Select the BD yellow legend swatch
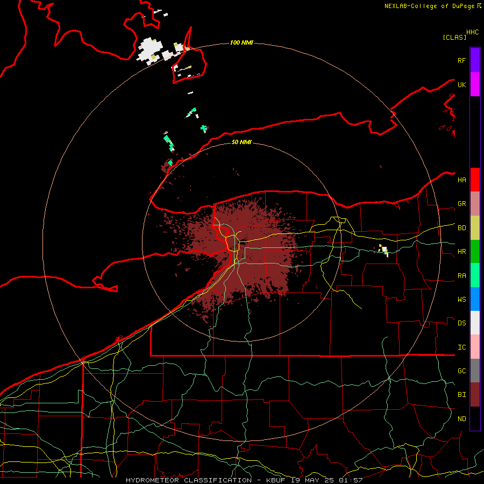484x484 pixels. [x=475, y=228]
